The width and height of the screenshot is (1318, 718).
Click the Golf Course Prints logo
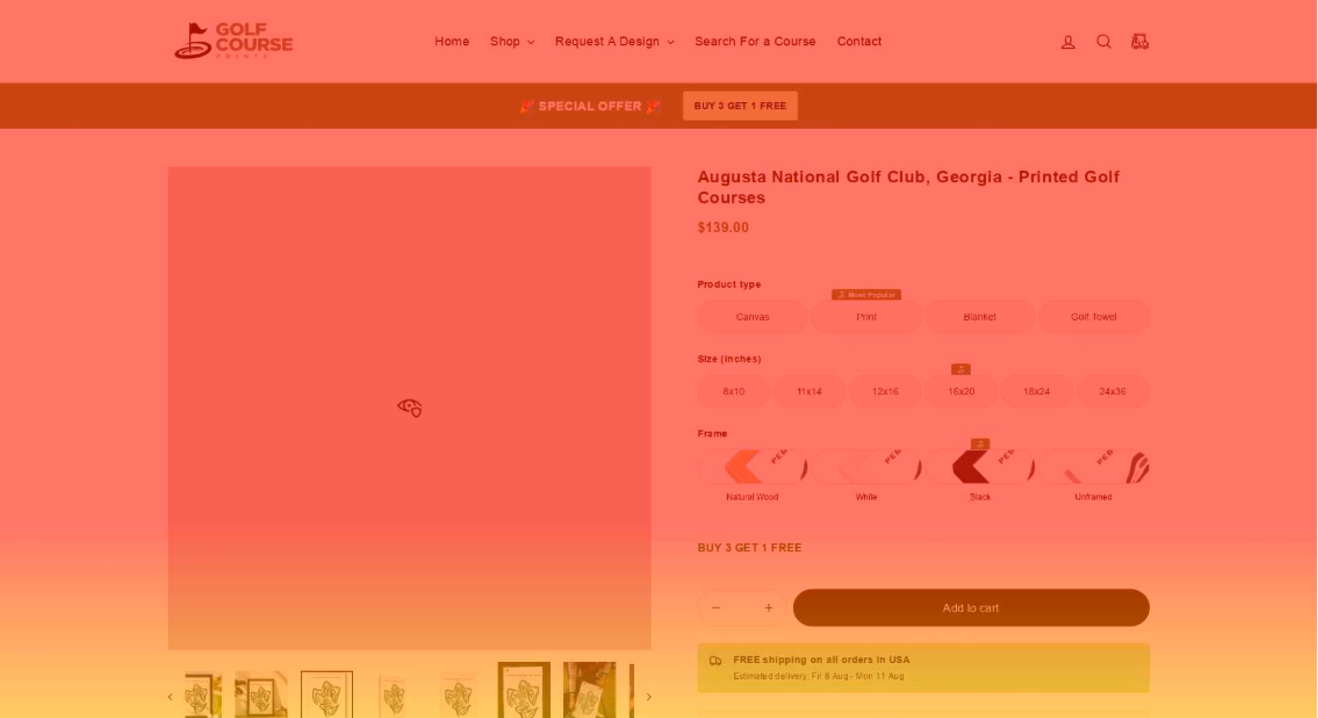click(233, 41)
